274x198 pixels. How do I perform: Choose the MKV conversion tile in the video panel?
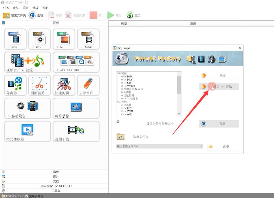click(x=40, y=39)
